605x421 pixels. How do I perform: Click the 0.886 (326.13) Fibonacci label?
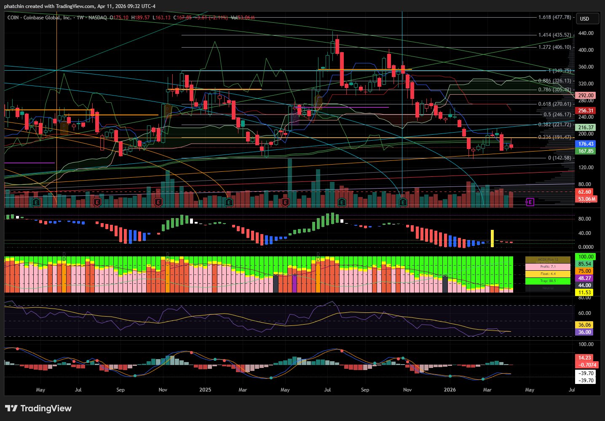click(x=555, y=81)
